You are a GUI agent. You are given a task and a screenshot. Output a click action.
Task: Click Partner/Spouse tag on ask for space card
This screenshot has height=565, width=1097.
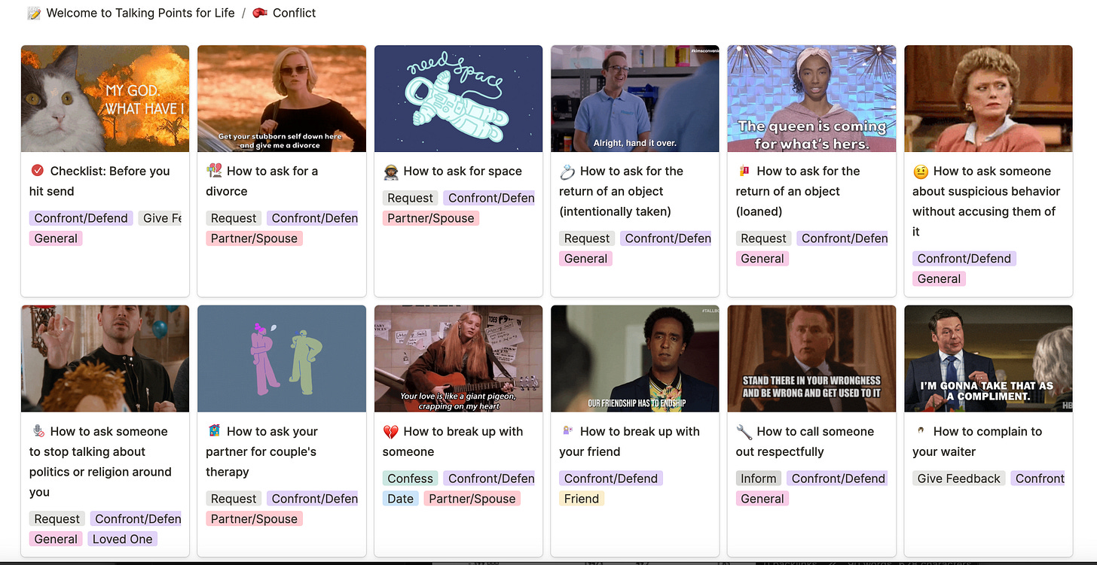pos(431,218)
